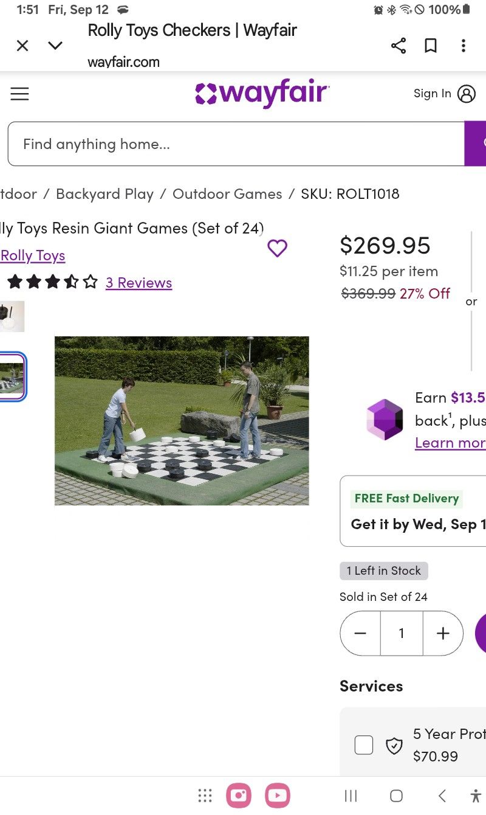Viewport: 486px width, 815px height.
Task: Tap the Sign In account icon
Action: click(466, 94)
